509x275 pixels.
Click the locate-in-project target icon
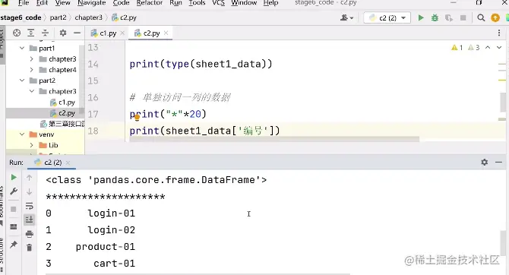tap(17, 33)
